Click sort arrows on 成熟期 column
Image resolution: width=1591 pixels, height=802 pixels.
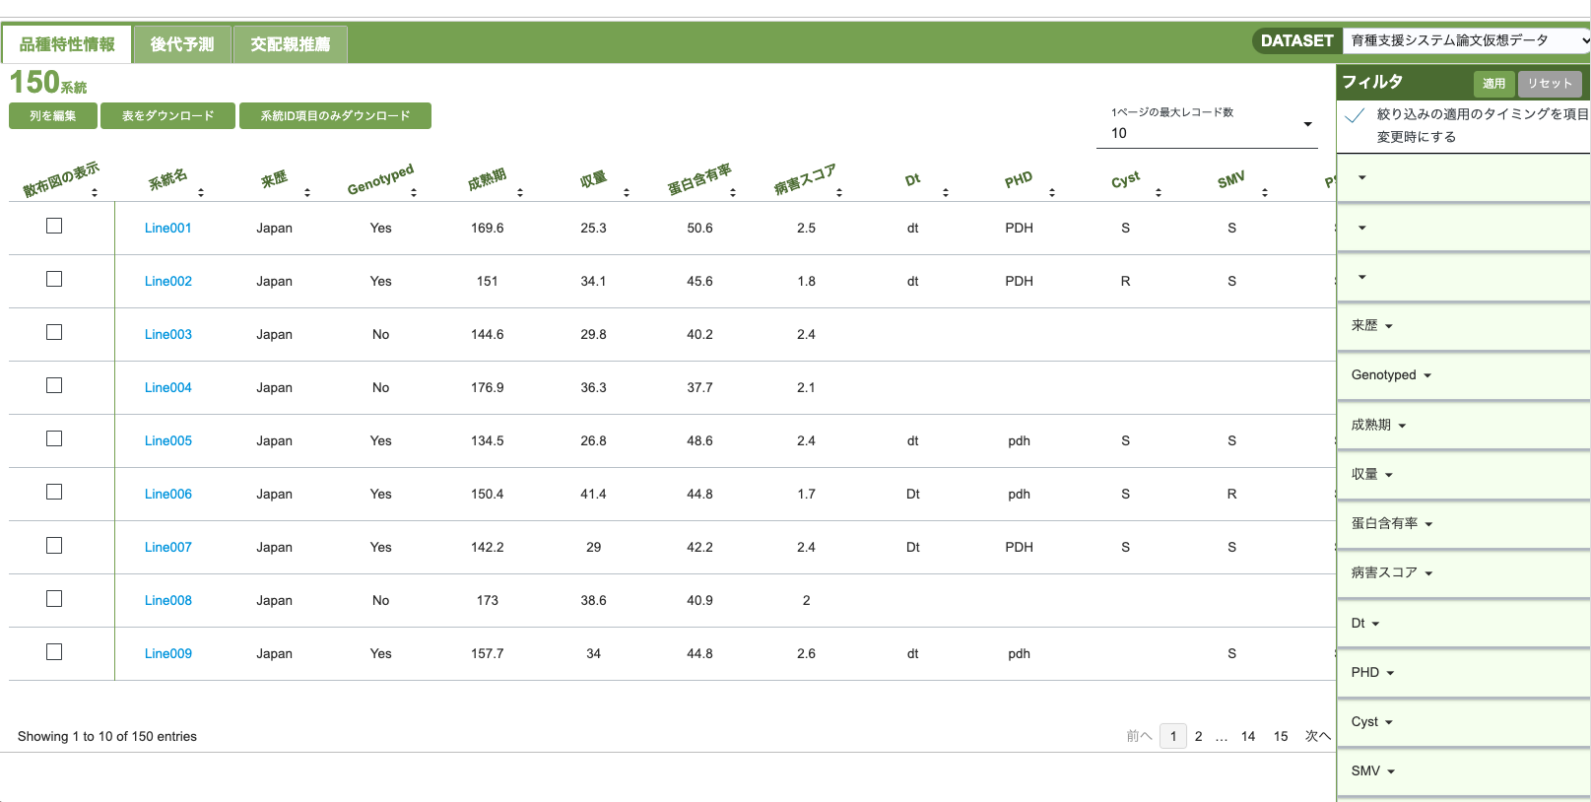[520, 192]
